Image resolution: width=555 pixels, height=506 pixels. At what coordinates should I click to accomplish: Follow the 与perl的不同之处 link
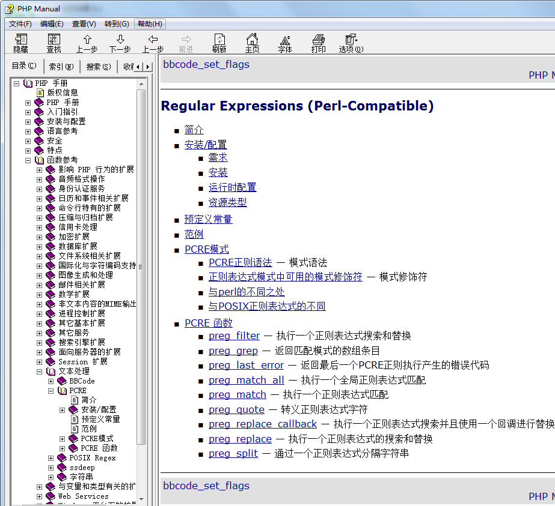[x=247, y=292]
